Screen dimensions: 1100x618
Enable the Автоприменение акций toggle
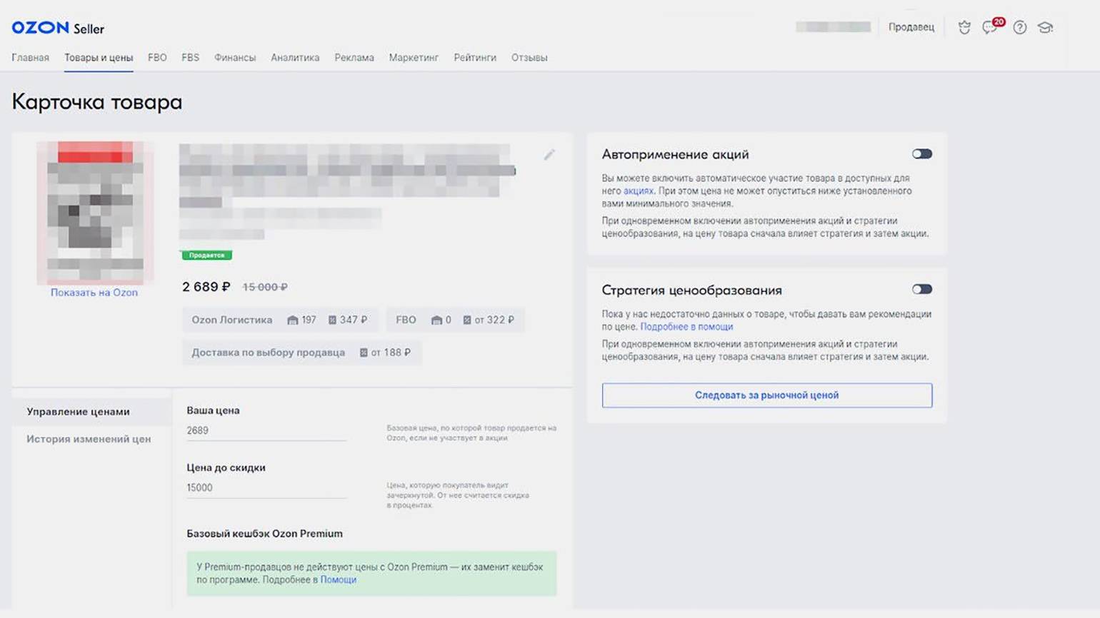coord(921,154)
